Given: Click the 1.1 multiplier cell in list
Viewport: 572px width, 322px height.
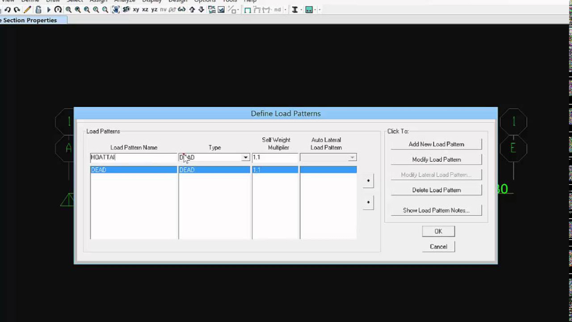Looking at the screenshot, I should [x=275, y=170].
